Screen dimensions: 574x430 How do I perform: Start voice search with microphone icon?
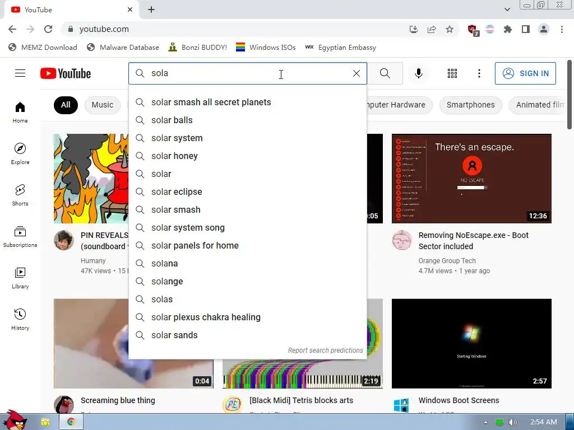point(418,73)
